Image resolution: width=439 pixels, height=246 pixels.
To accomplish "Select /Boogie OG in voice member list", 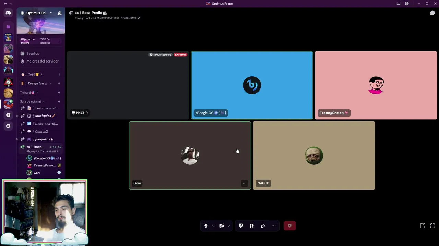I will point(44,158).
